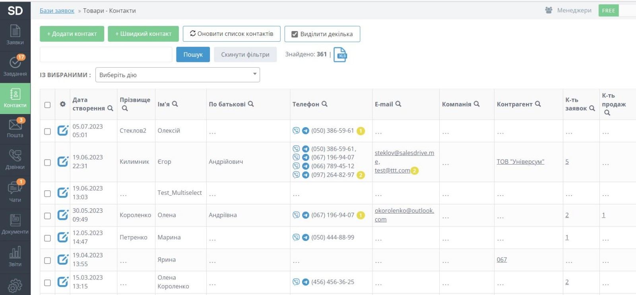The height and width of the screenshot is (295, 636).
Task: Open test@ttt.com email link
Action: [392, 171]
